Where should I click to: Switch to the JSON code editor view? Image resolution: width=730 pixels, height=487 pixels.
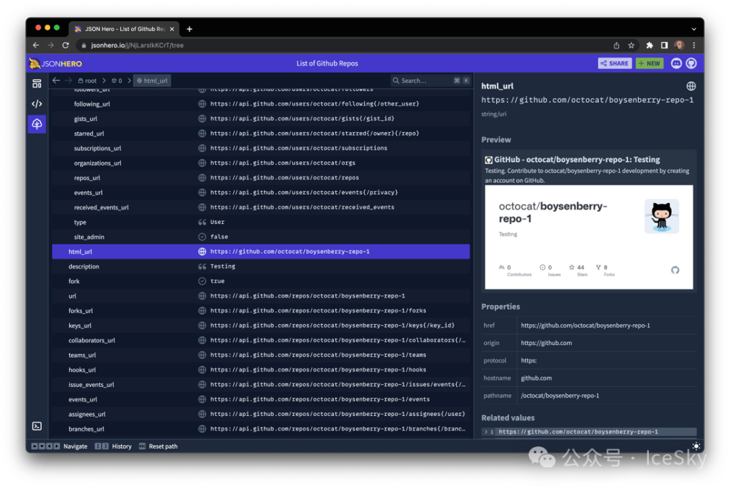(x=36, y=103)
